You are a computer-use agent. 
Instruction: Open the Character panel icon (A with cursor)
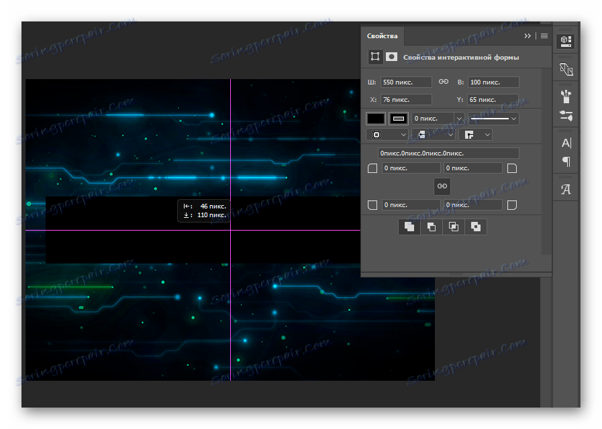tap(566, 143)
